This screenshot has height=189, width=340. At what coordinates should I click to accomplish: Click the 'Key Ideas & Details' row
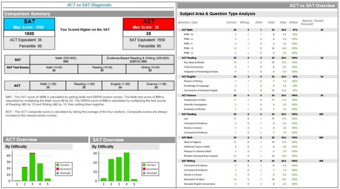click(257, 62)
